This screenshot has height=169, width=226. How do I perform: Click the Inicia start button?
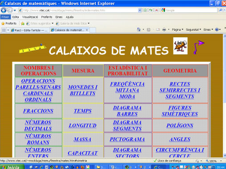click(12, 167)
